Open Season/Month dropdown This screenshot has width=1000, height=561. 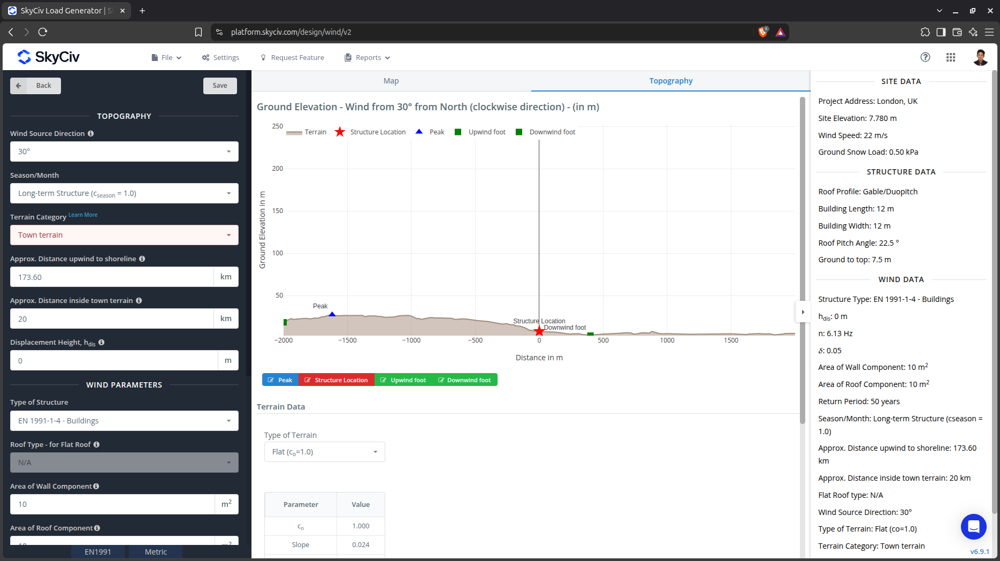click(x=124, y=193)
